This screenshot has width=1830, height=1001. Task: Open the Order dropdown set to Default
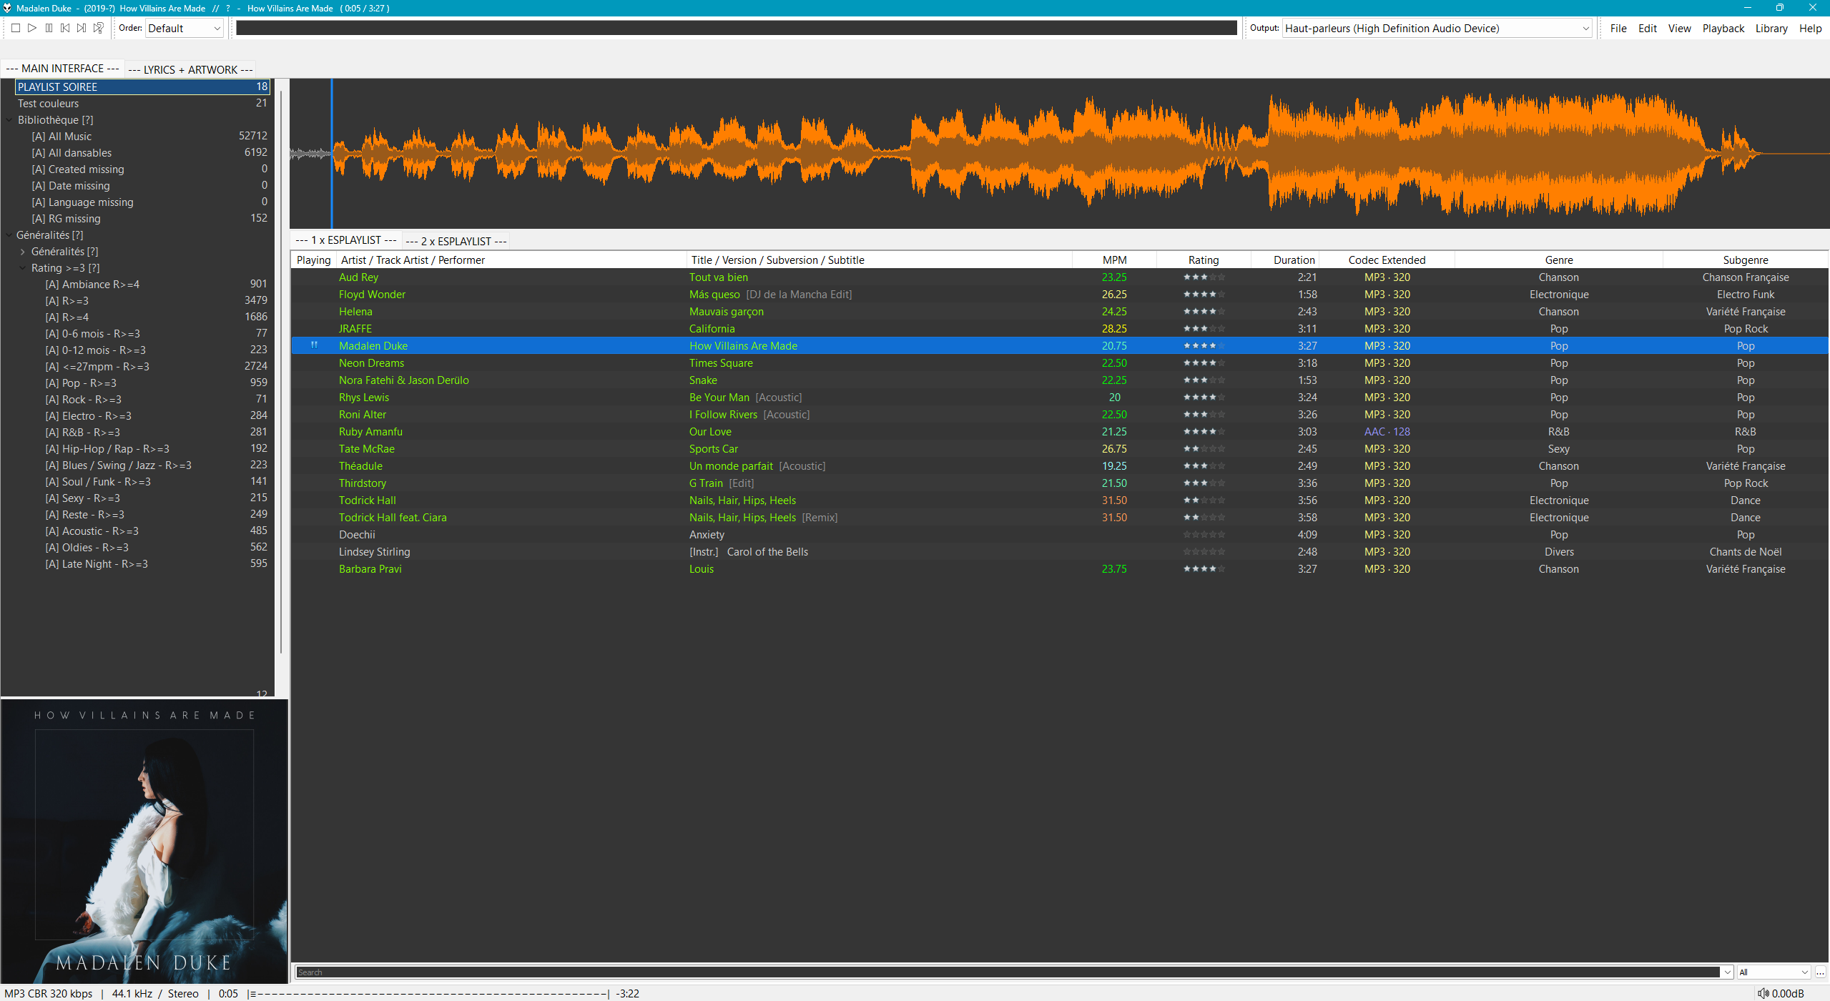[x=185, y=28]
